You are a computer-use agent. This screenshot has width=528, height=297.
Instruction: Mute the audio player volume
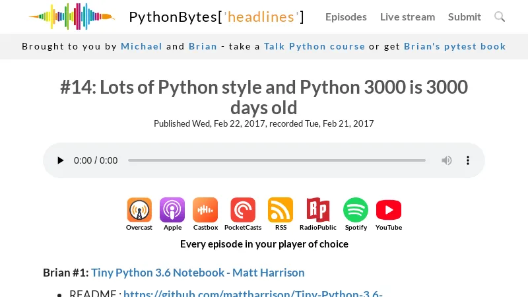pyautogui.click(x=447, y=160)
